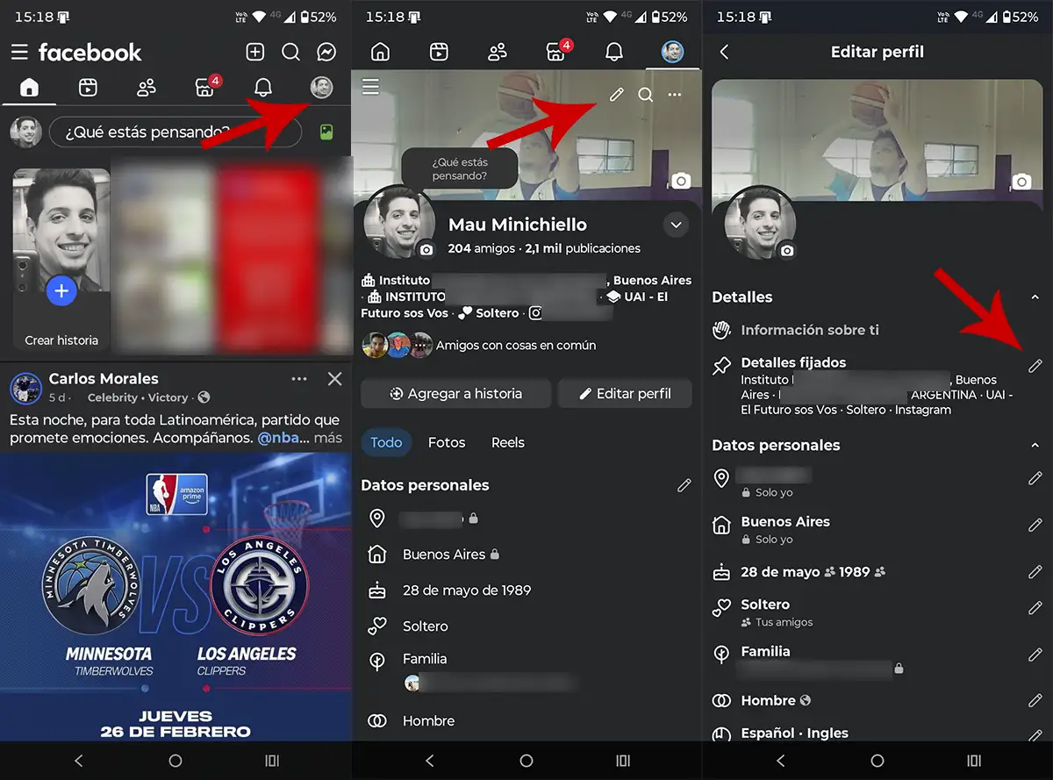The width and height of the screenshot is (1053, 780).
Task: Tap the back arrow on Editar perfil
Action: coord(722,52)
